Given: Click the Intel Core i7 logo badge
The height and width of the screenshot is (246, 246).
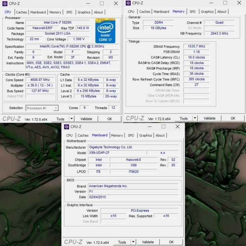Looking at the screenshot, I should pos(105,31).
